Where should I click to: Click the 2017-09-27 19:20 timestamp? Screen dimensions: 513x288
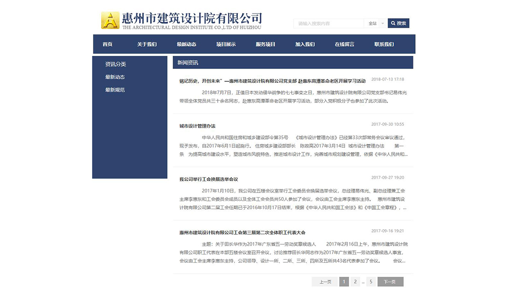pyautogui.click(x=388, y=178)
